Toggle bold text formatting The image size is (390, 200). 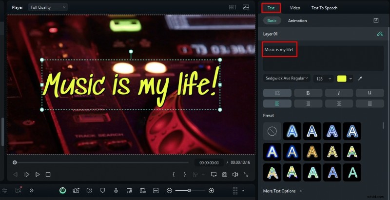tap(308, 93)
